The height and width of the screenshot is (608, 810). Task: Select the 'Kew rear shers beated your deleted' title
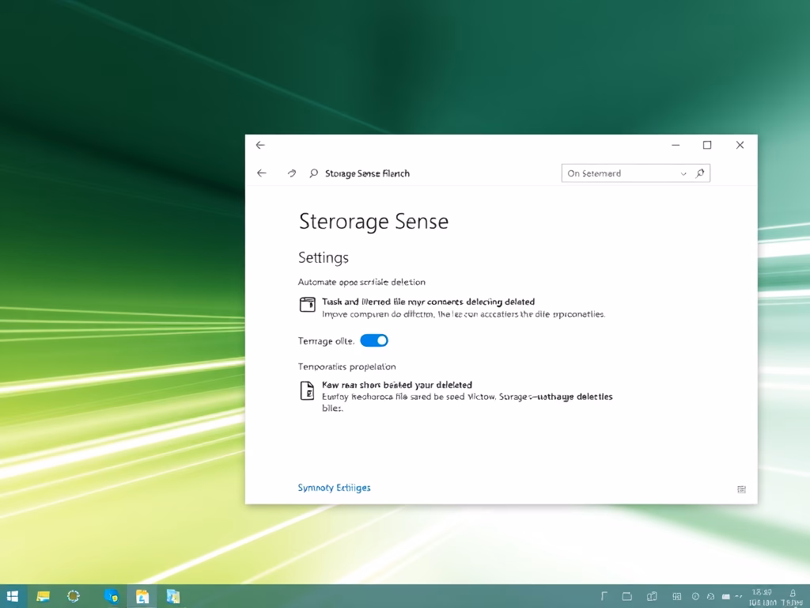coord(397,385)
